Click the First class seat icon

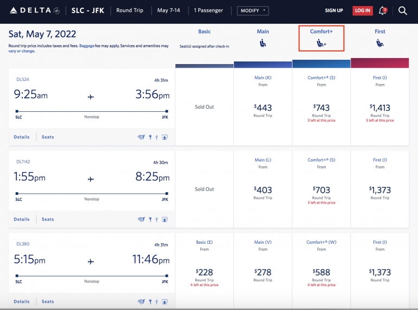click(379, 43)
